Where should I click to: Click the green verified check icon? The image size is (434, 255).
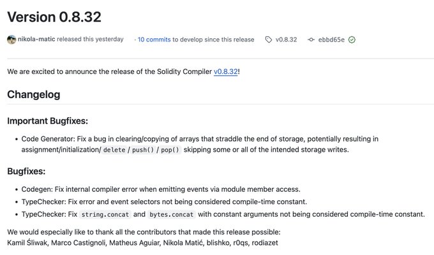point(352,40)
